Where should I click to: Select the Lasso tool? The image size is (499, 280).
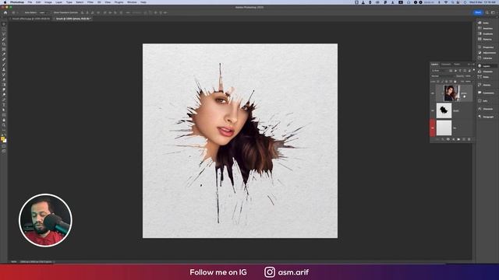[x=4, y=34]
